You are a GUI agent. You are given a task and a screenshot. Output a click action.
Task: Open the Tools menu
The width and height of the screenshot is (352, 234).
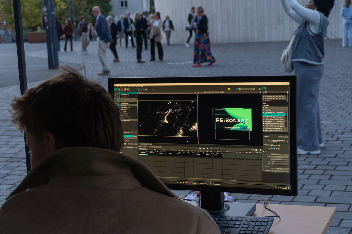point(133,87)
